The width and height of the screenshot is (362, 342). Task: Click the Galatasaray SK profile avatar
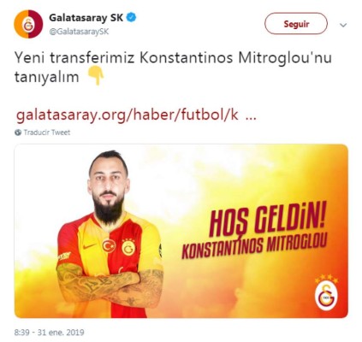pyautogui.click(x=28, y=24)
